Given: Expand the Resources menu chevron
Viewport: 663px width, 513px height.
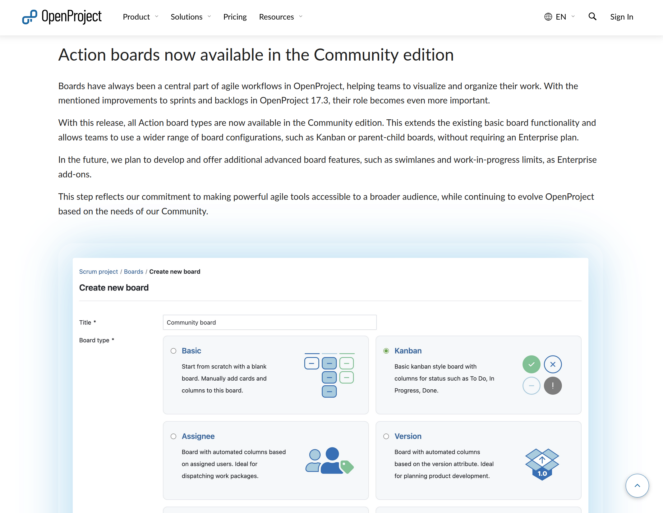Looking at the screenshot, I should tap(301, 16).
